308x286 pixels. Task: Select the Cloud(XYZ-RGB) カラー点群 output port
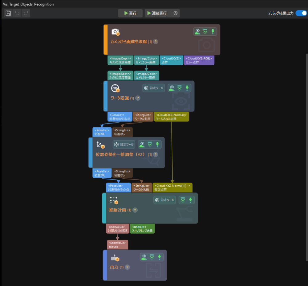click(x=199, y=60)
